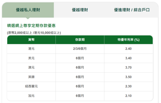
Task: Open the 優進理財 / 綜合戶口 tab
Action: pos(132,10)
